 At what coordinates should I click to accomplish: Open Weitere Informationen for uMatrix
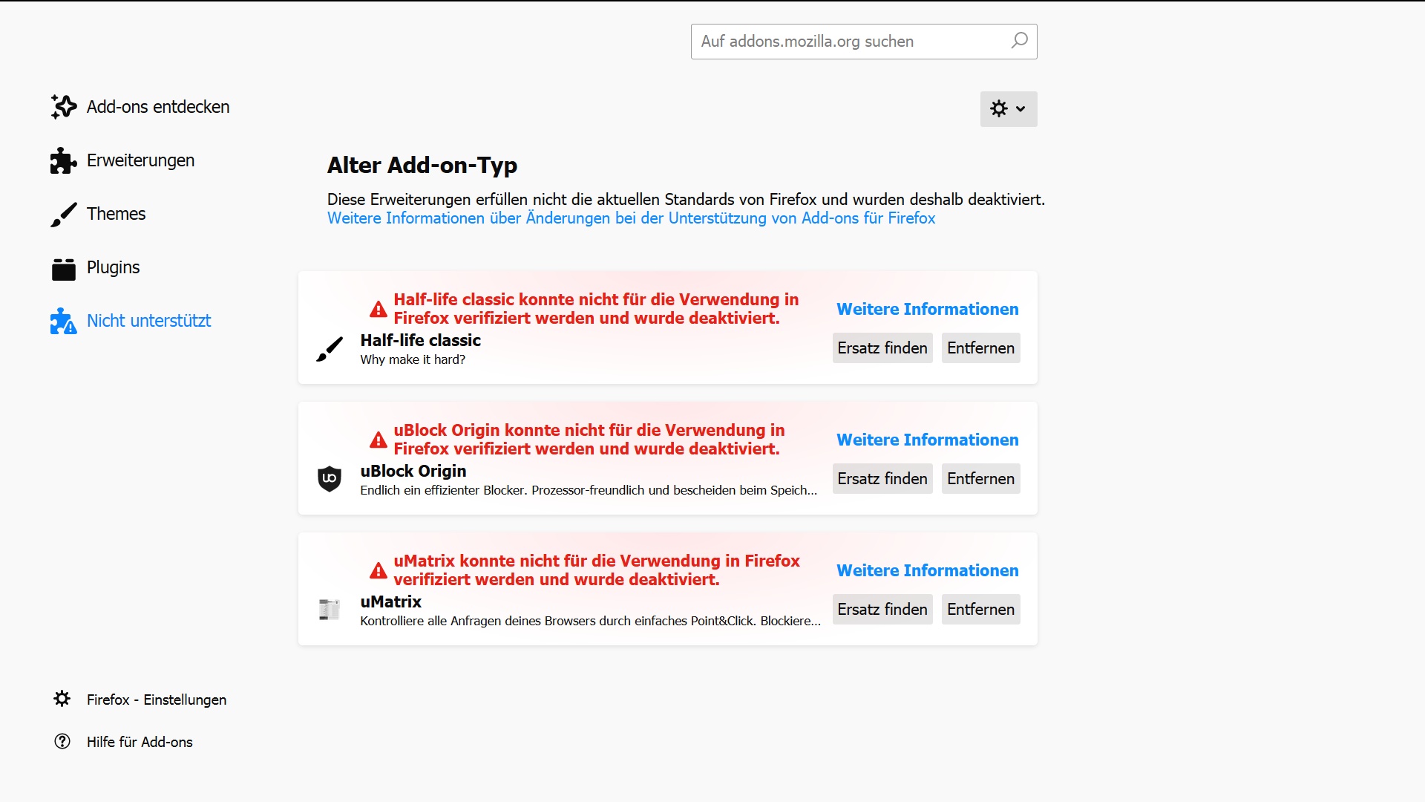tap(927, 570)
